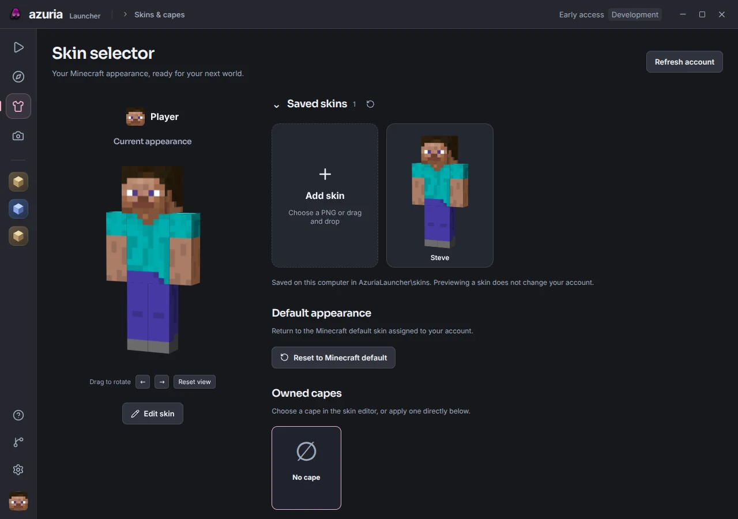Open the camera Screenshots icon in sidebar

pyautogui.click(x=18, y=136)
